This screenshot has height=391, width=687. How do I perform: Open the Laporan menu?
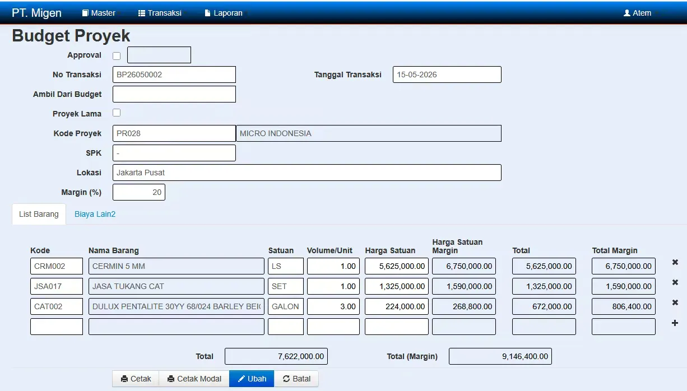(224, 13)
